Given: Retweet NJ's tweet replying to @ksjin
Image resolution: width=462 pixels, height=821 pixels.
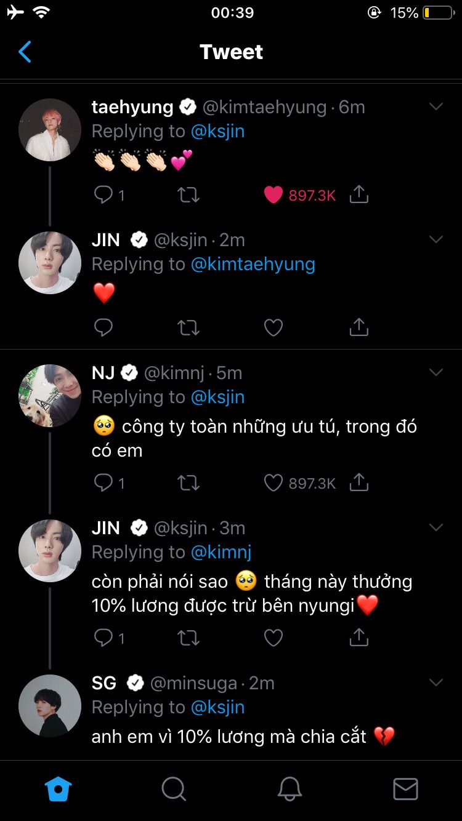Looking at the screenshot, I should pos(188,483).
